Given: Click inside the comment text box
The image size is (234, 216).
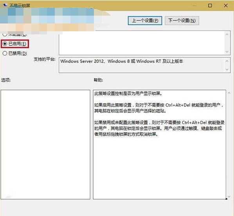Looking at the screenshot, I should click(142, 43).
